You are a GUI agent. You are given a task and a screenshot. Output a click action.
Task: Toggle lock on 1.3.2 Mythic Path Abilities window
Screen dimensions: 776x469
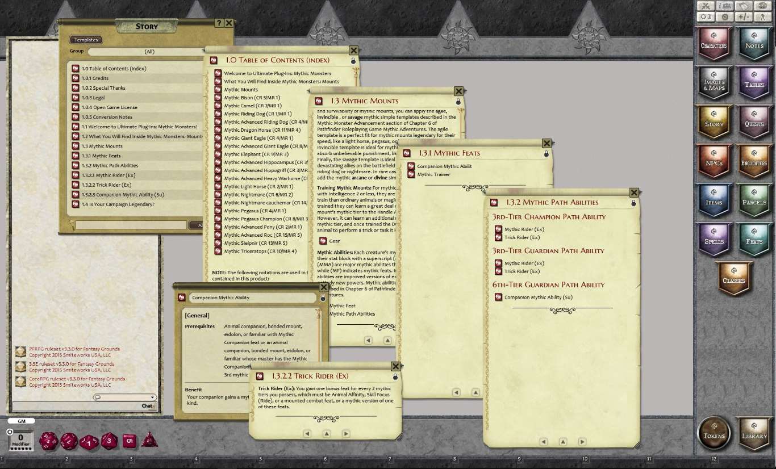click(x=633, y=202)
